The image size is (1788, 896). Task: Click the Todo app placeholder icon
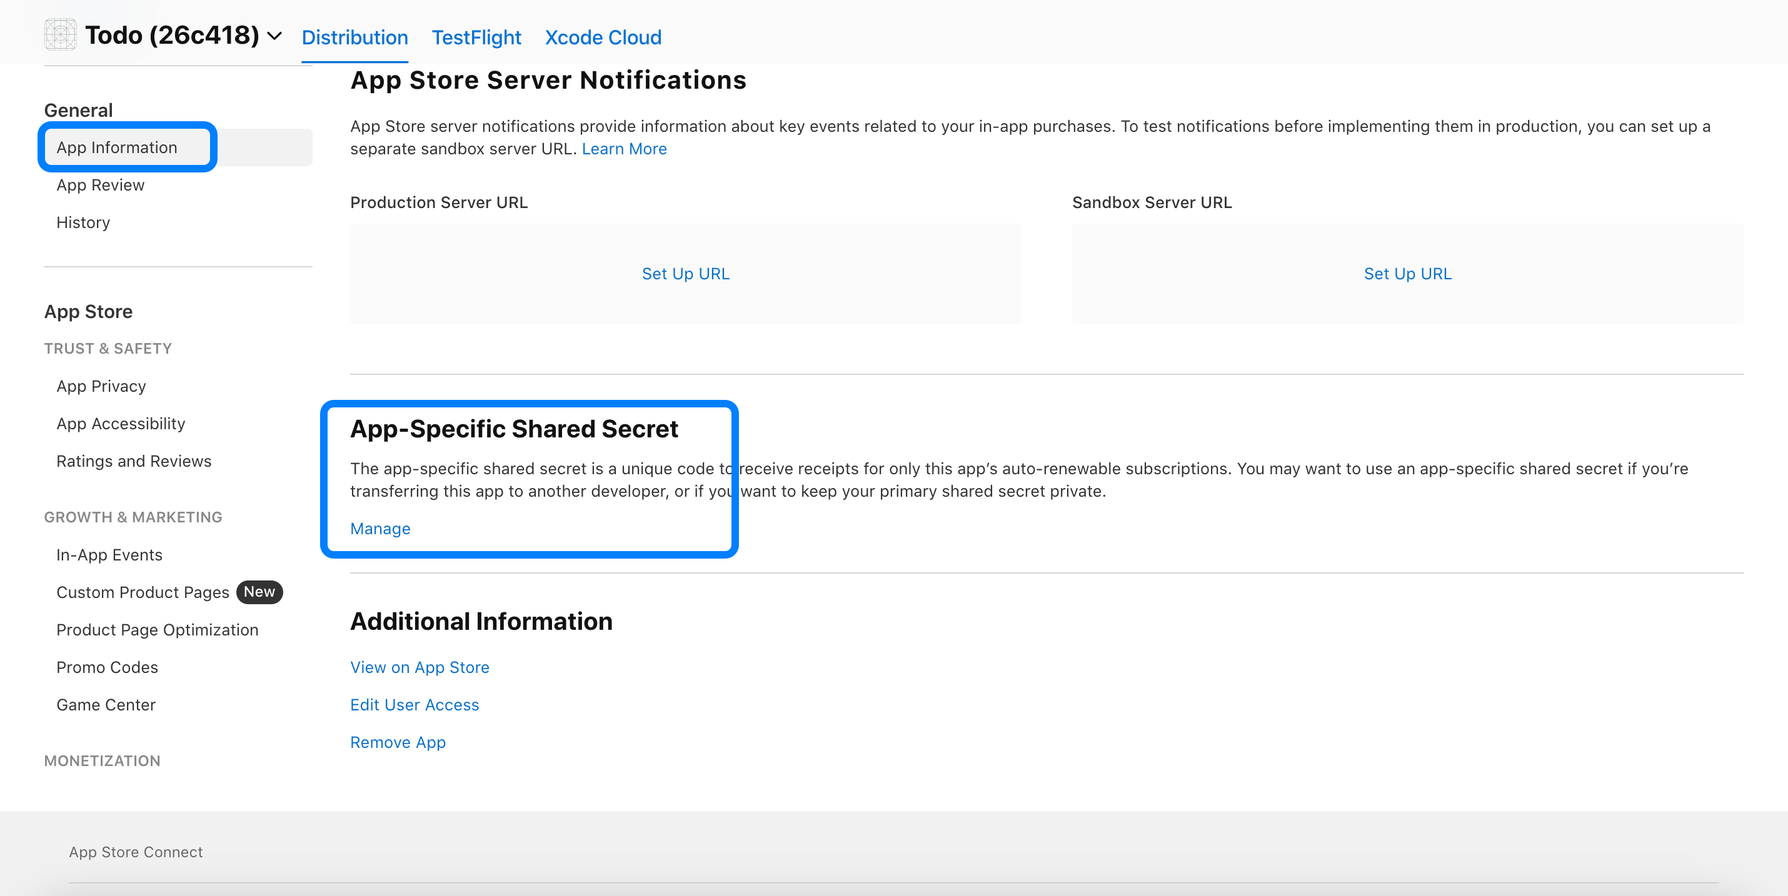pyautogui.click(x=61, y=34)
